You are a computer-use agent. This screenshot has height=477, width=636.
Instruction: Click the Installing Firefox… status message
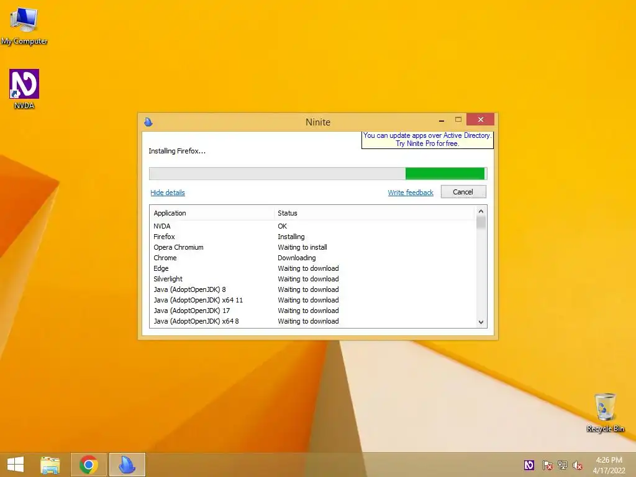177,151
